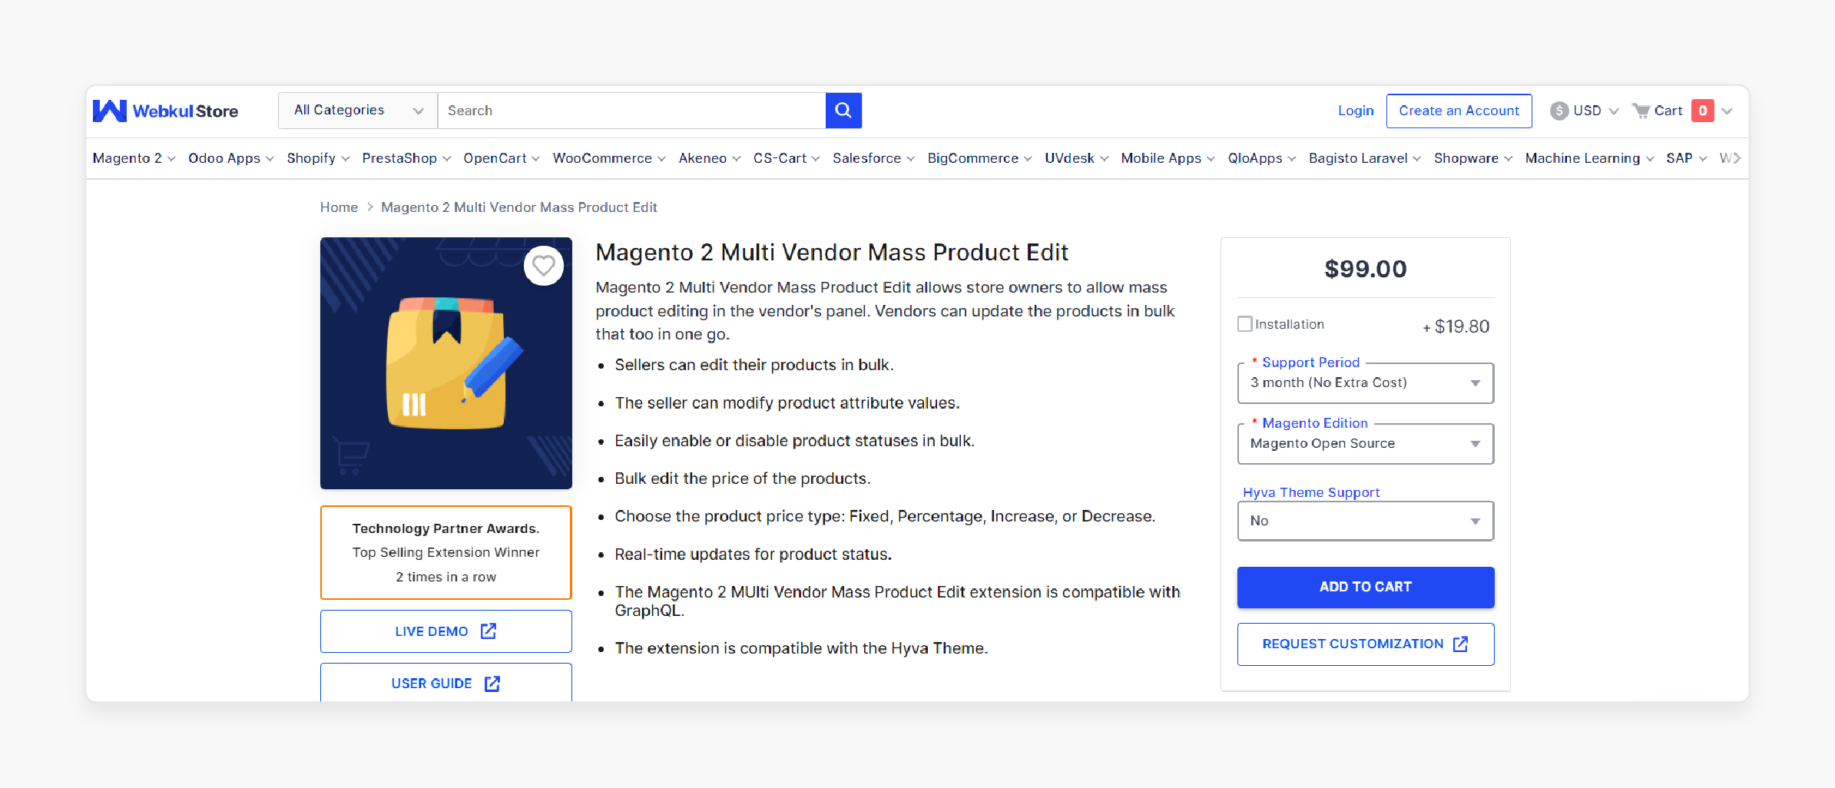1835x788 pixels.
Task: Click the USD dollar coin icon
Action: pos(1558,111)
